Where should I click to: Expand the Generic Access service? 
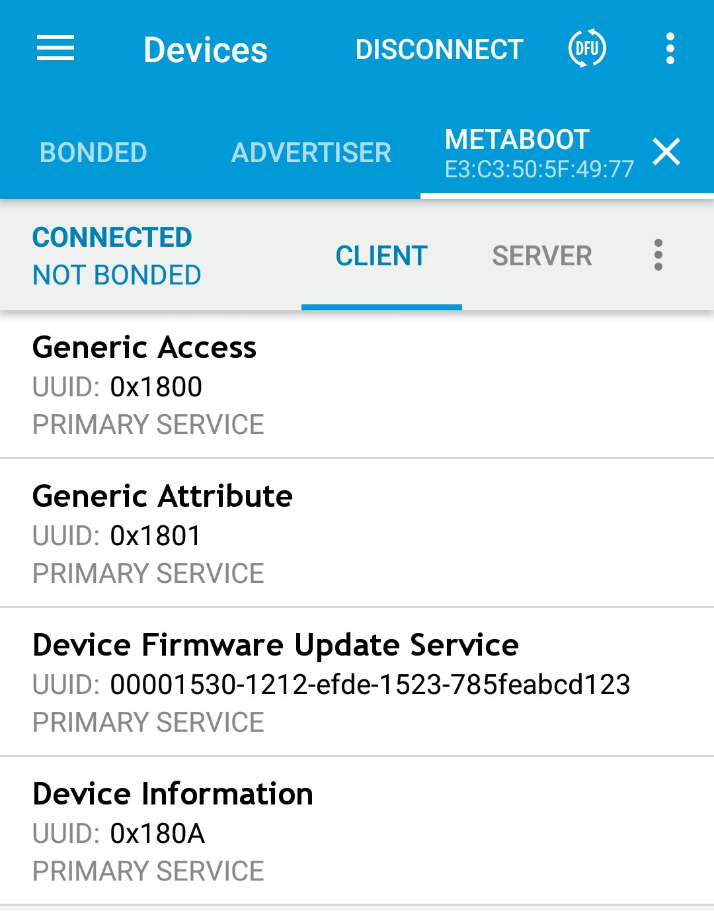pyautogui.click(x=357, y=384)
